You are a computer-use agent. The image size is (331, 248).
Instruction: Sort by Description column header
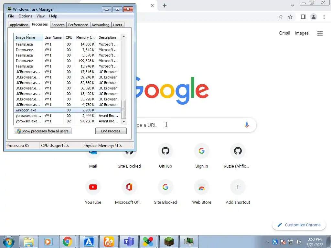point(109,37)
